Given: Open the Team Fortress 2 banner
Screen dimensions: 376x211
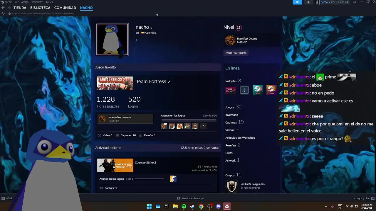Looking at the screenshot, I should coord(115,84).
